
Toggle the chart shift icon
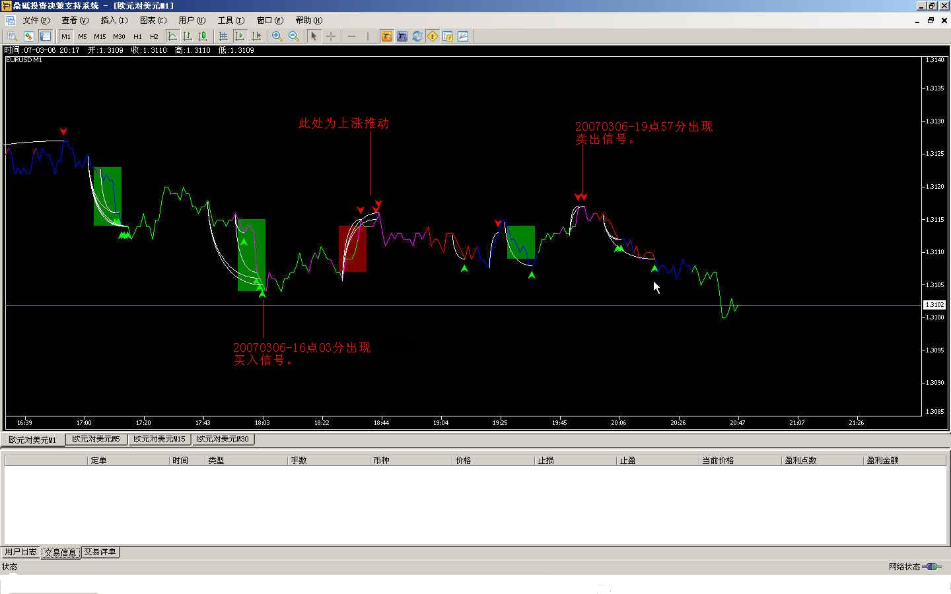tap(256, 36)
